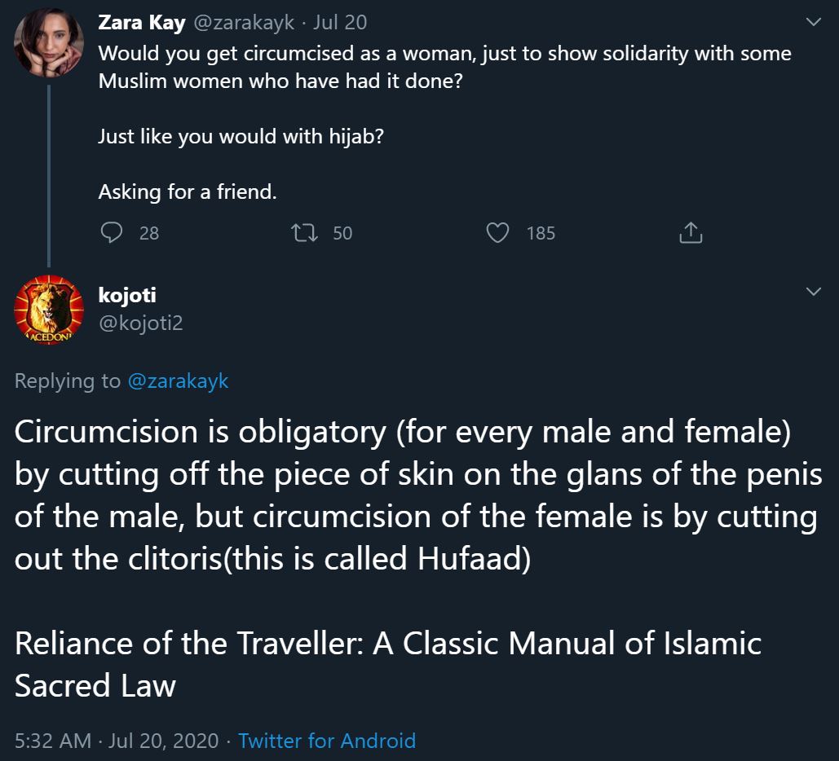Click the Zara Kay display name
The width and height of the screenshot is (839, 761).
[142, 23]
